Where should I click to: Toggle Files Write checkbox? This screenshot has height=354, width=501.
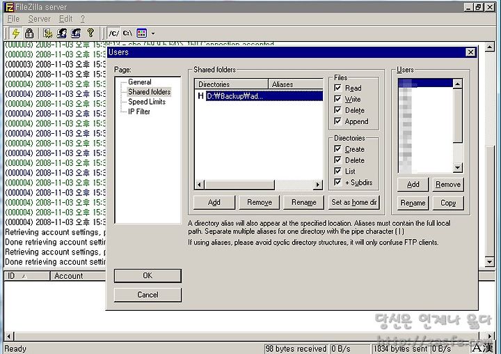tap(337, 99)
